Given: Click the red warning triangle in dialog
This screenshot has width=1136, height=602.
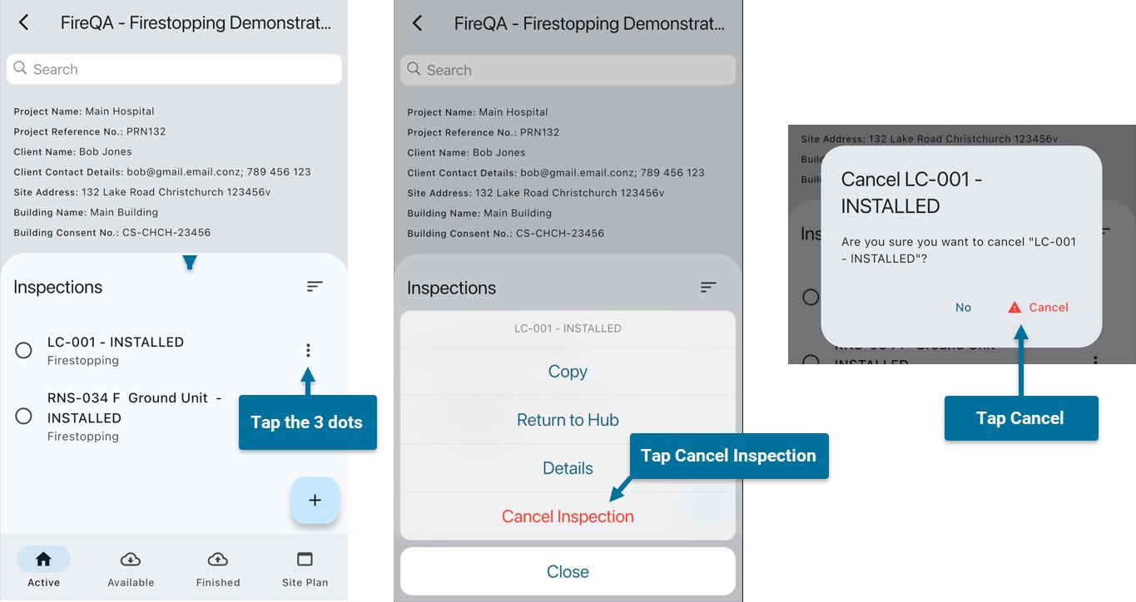Looking at the screenshot, I should click(x=1014, y=308).
